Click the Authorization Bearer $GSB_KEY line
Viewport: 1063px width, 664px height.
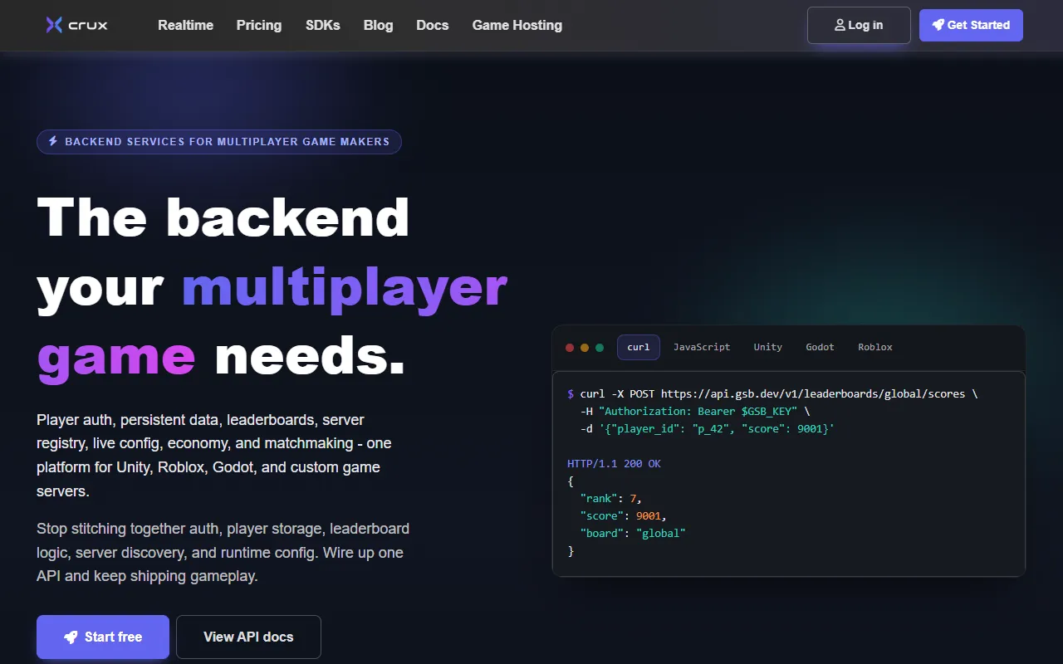coord(695,412)
